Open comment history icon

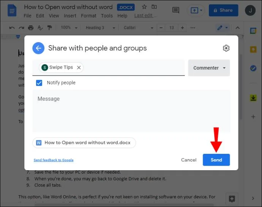tap(175, 10)
